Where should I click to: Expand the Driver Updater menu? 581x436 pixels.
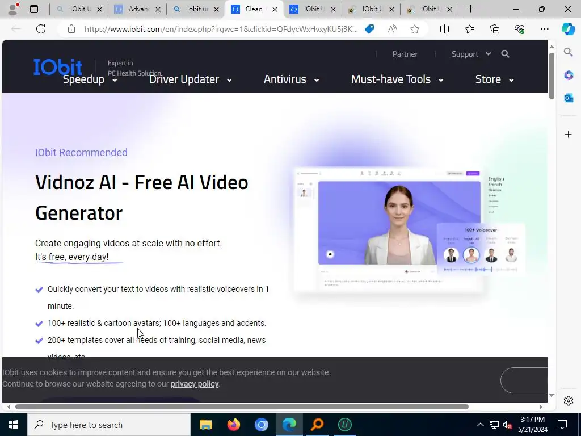pos(191,79)
